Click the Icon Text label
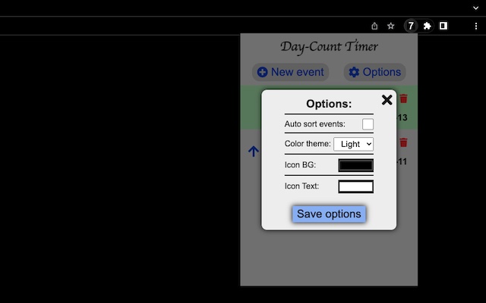 (x=301, y=186)
